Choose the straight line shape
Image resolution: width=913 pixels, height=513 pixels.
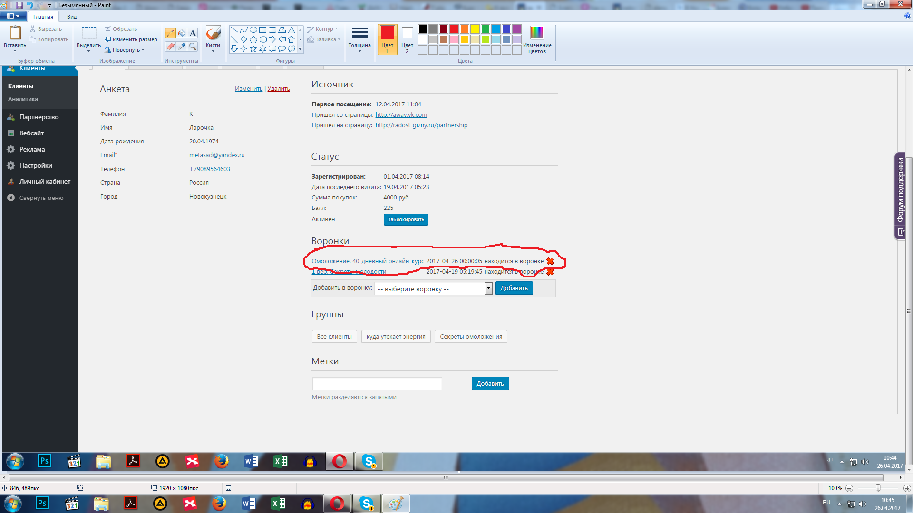point(234,30)
